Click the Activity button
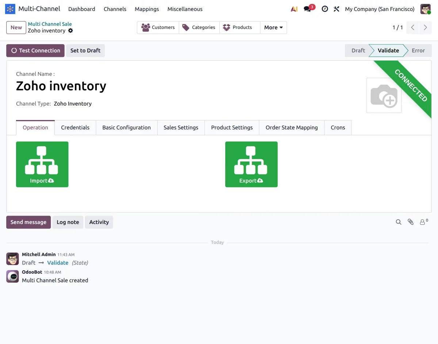Viewport: 438px width, 344px height. coord(99,222)
